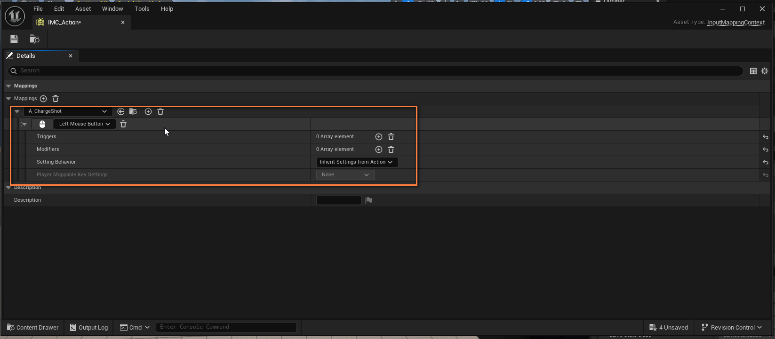Collapse the Left Mouse Button key entry
The image size is (775, 339).
[x=24, y=124]
